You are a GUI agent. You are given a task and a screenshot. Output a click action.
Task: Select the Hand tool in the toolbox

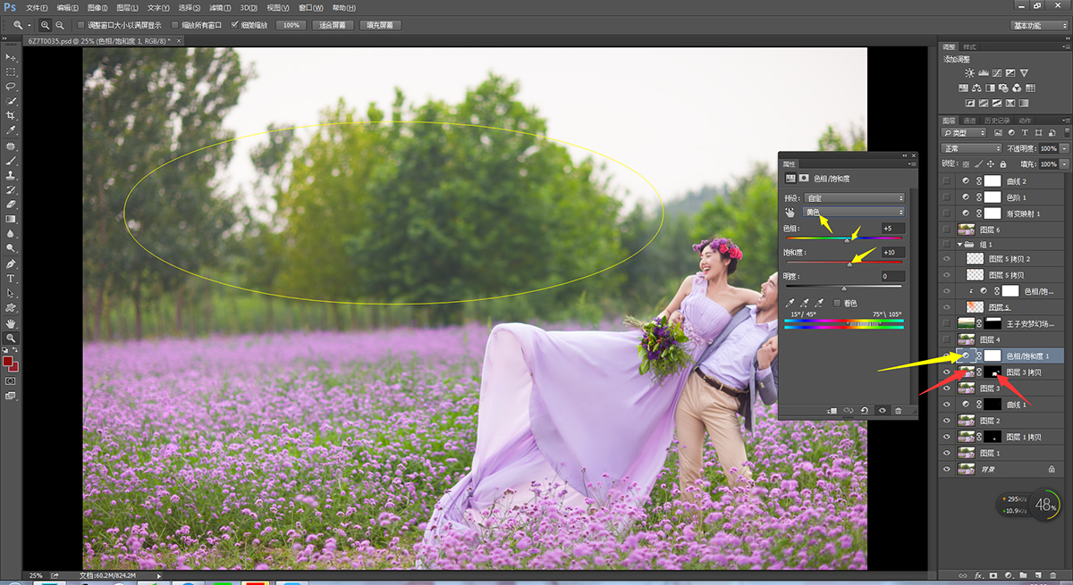click(11, 323)
